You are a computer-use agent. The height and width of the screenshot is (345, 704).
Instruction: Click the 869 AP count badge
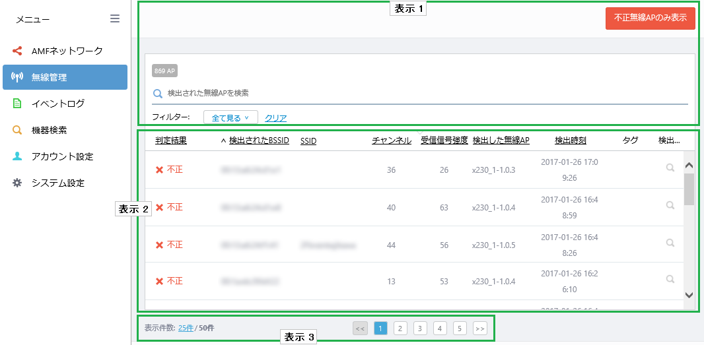coord(165,71)
